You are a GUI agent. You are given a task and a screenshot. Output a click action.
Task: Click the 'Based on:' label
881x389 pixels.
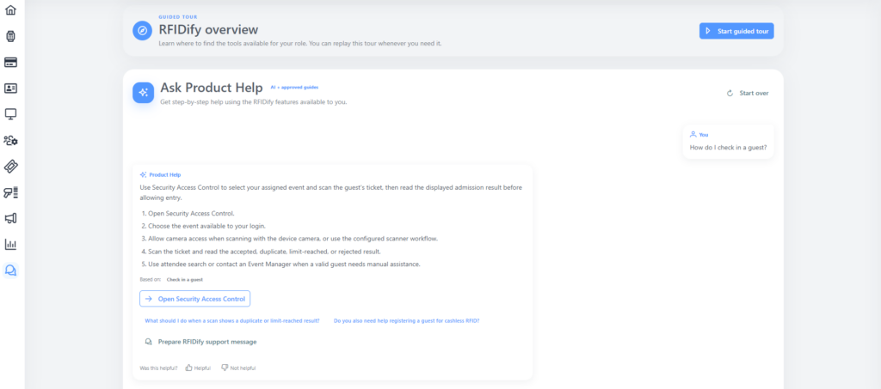tap(150, 279)
